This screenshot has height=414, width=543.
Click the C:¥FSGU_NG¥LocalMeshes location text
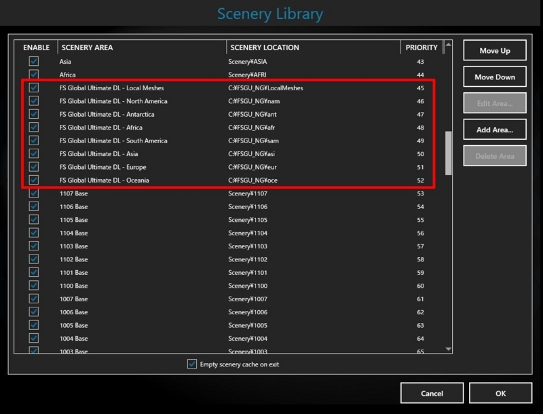tap(265, 88)
